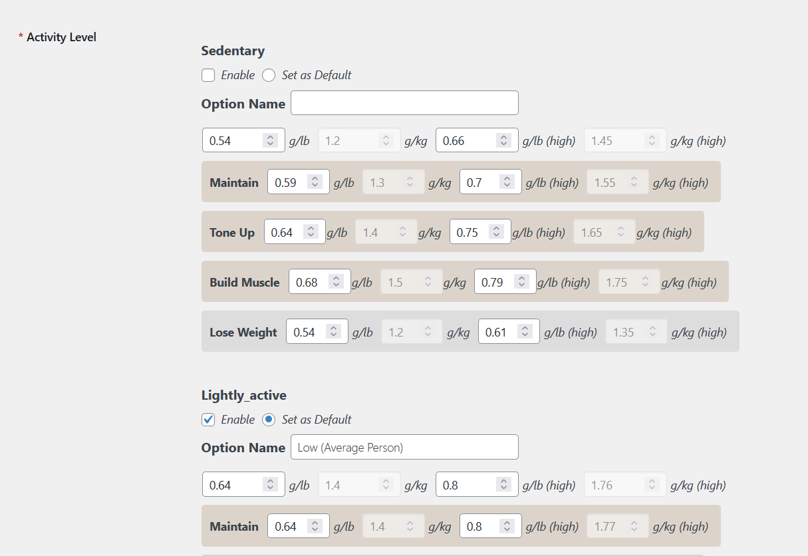Viewport: 808px width, 556px height.
Task: Use the stepper on Sedentary Maintain 0.59 g/lb
Action: click(x=315, y=182)
